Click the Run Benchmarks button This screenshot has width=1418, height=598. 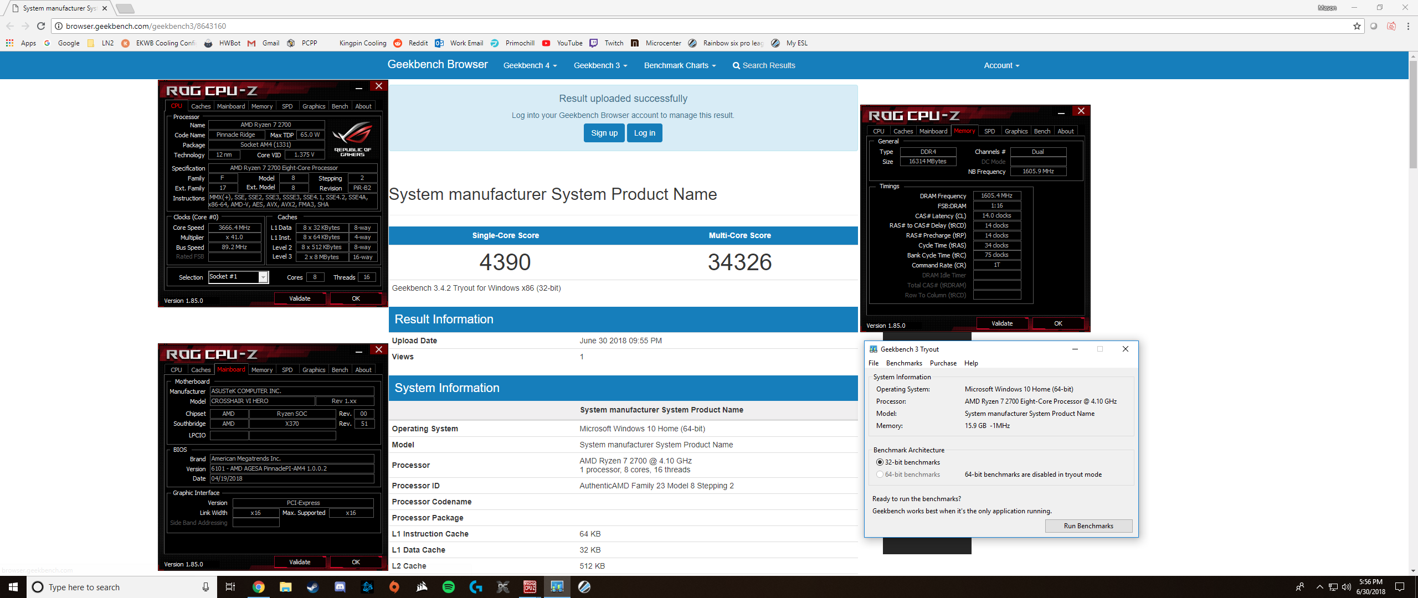point(1088,526)
